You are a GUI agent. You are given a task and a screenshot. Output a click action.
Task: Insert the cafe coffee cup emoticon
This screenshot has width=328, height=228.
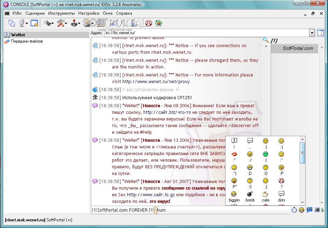pyautogui.click(x=265, y=197)
